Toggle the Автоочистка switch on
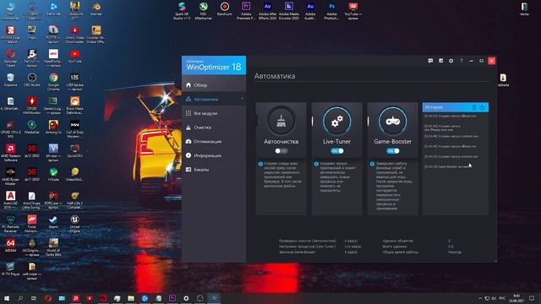 tap(281, 151)
